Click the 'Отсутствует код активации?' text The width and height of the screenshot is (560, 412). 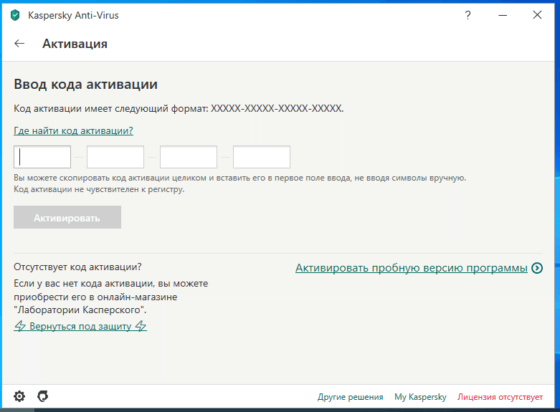[x=77, y=267]
